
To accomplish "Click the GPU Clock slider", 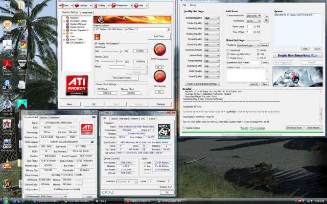I will (x=121, y=51).
